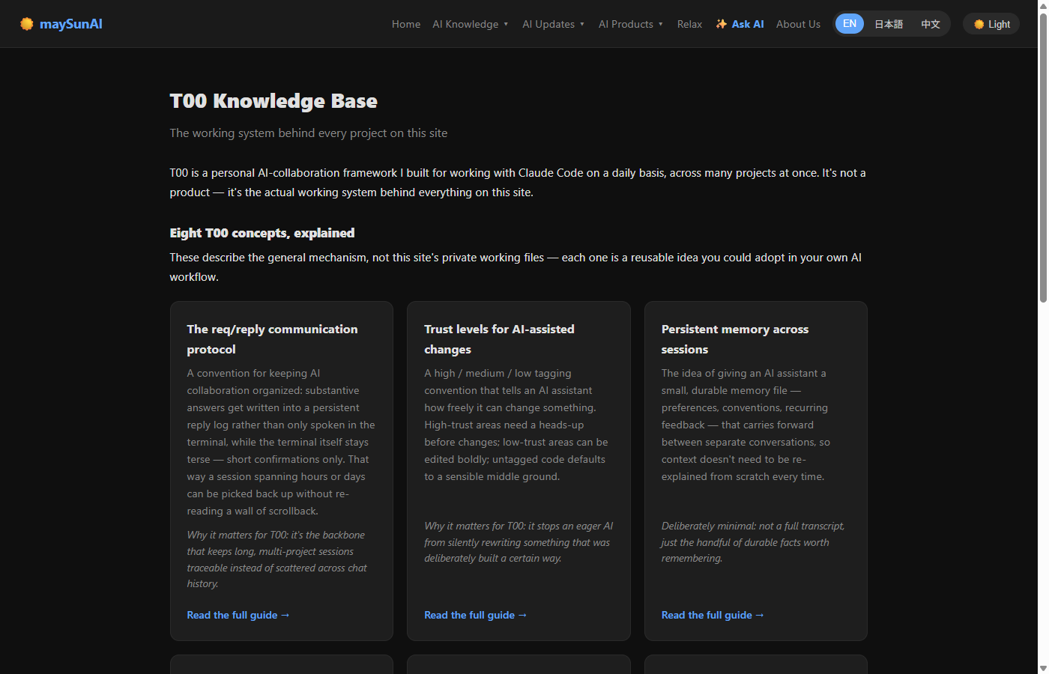The height and width of the screenshot is (674, 1049).
Task: Click the page's vertical scrollbar thumb
Action: (1043, 157)
